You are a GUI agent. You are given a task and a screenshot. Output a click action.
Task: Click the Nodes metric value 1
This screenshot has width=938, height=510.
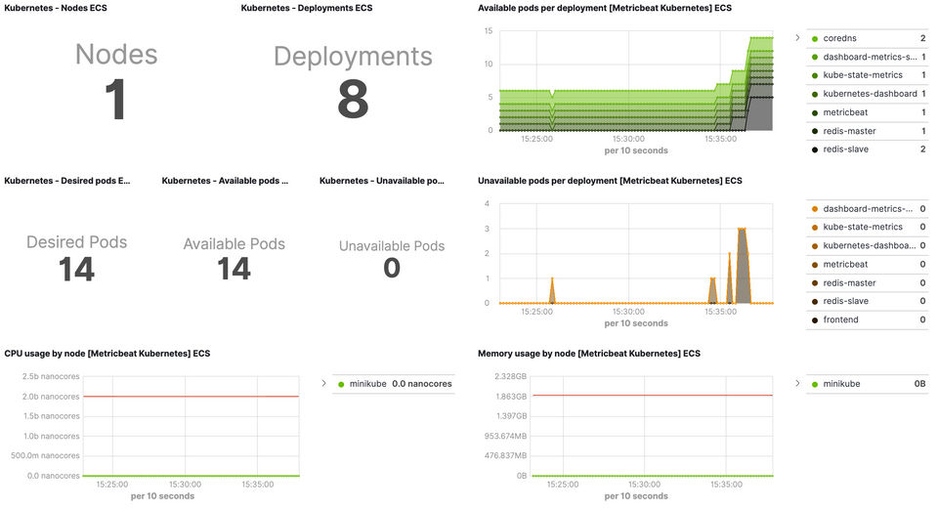[115, 100]
